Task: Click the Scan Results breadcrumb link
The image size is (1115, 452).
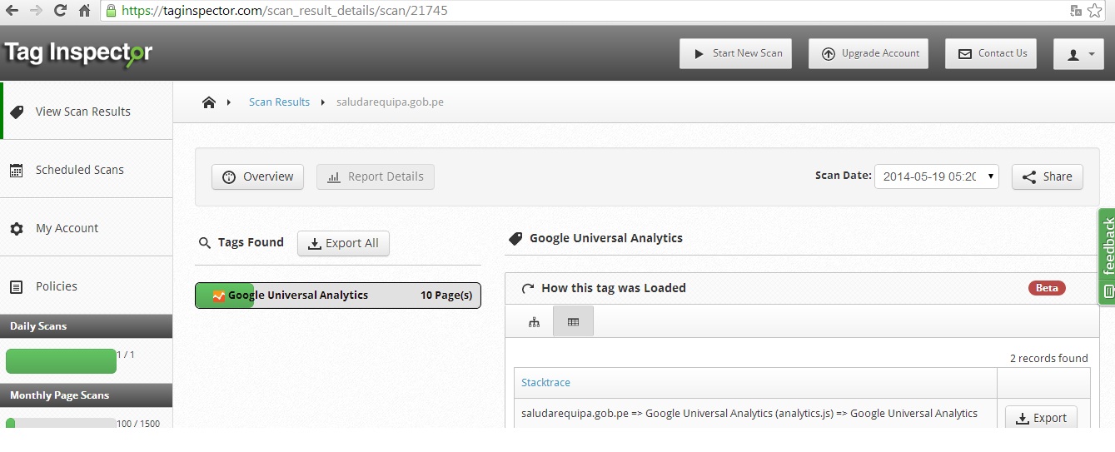Action: tap(279, 102)
